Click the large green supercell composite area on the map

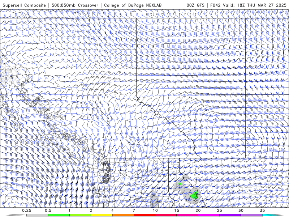coord(194,195)
